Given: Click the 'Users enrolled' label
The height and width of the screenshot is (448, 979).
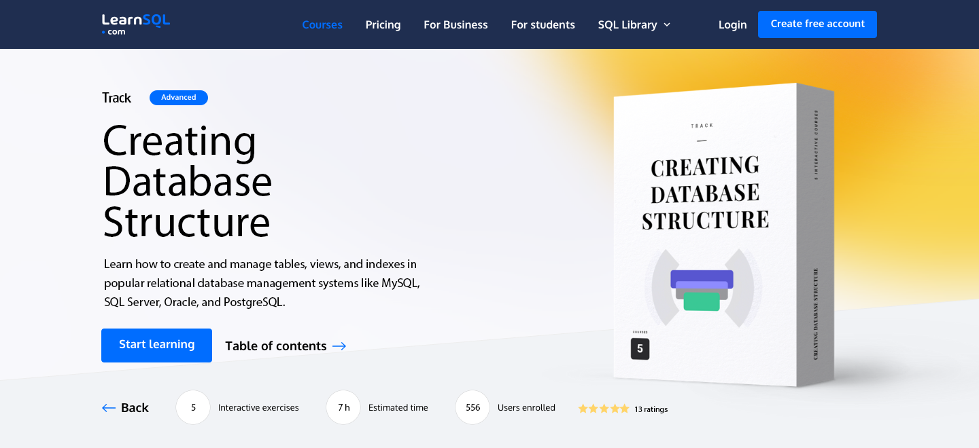Looking at the screenshot, I should [526, 408].
